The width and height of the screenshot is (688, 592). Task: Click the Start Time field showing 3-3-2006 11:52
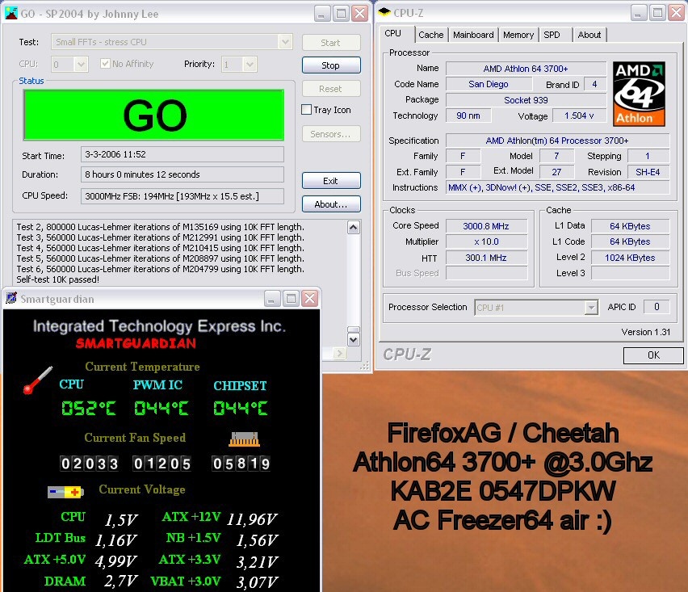tap(182, 154)
